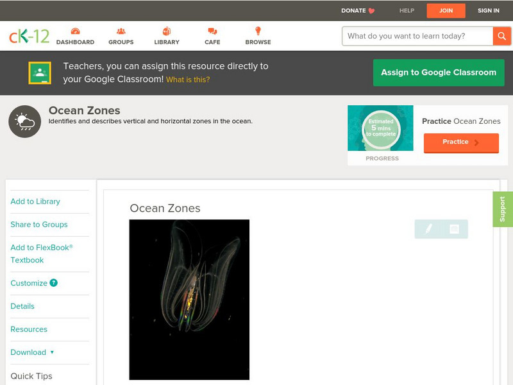The width and height of the screenshot is (513, 385).
Task: Click the orange JOIN button
Action: click(446, 11)
